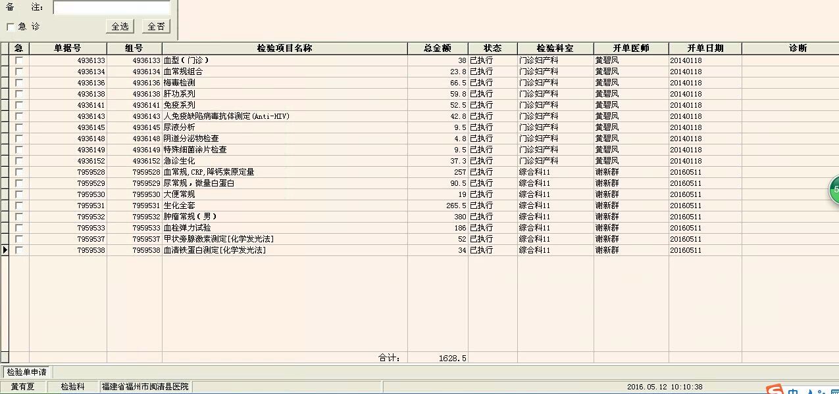Check the box for row 4936133 血型(门诊)
839x394 pixels.
click(x=19, y=60)
